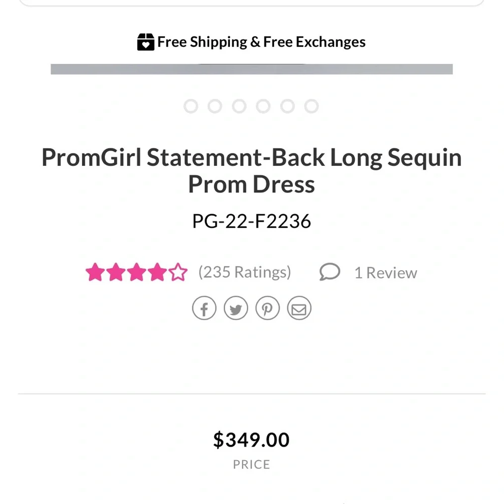Share the dress on Twitter

coord(236,308)
